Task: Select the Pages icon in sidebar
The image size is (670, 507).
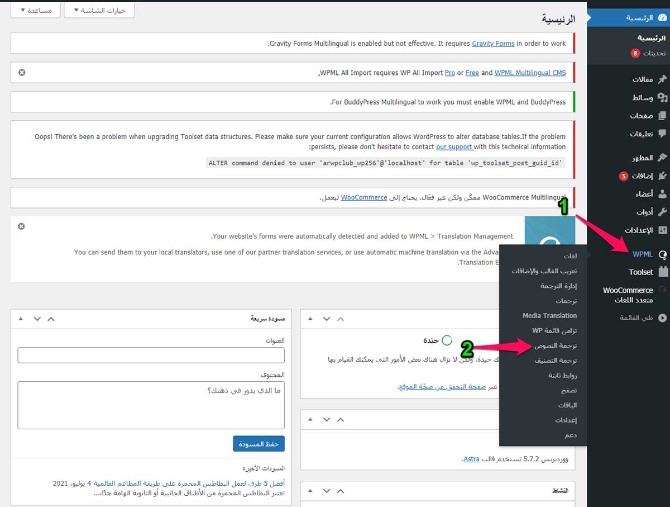Action: click(x=662, y=116)
